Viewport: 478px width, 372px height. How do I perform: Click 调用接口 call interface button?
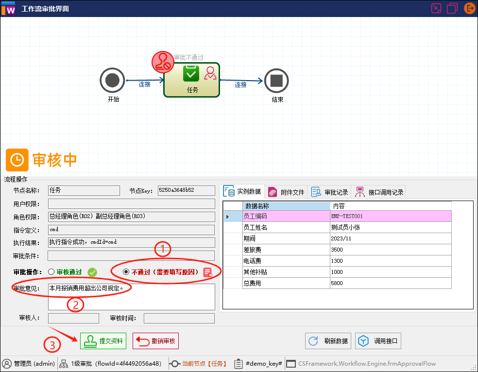[x=378, y=341]
